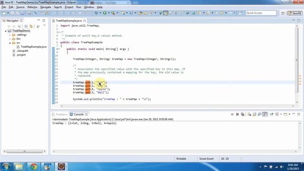Click the Open Task folder toolbar icon
Image resolution: width=304 pixels, height=171 pixels.
click(x=145, y=13)
